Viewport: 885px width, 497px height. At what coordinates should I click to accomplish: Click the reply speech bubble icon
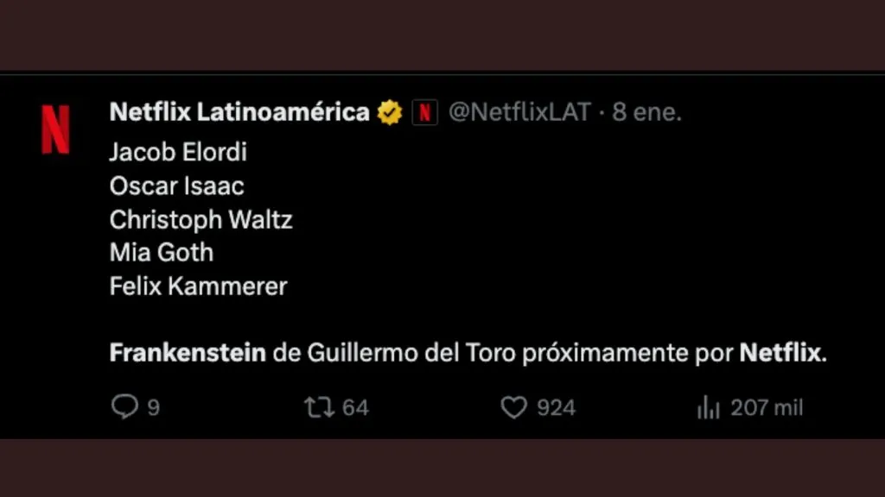pos(126,406)
